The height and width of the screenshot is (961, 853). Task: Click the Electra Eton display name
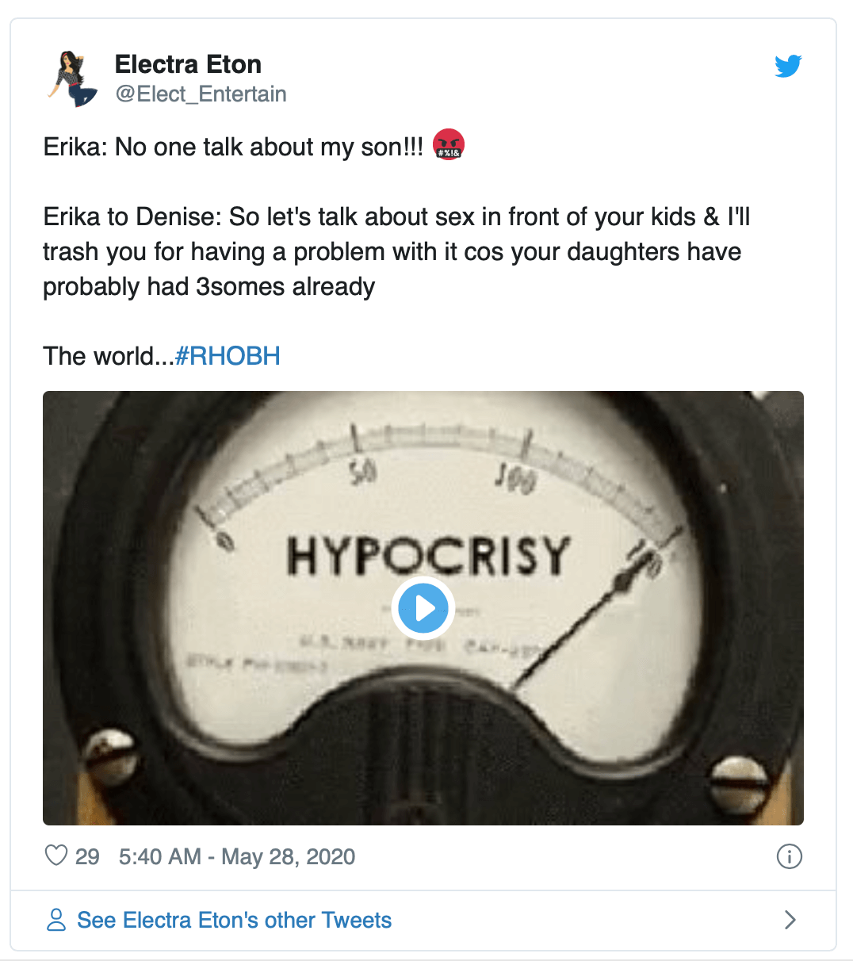click(188, 64)
